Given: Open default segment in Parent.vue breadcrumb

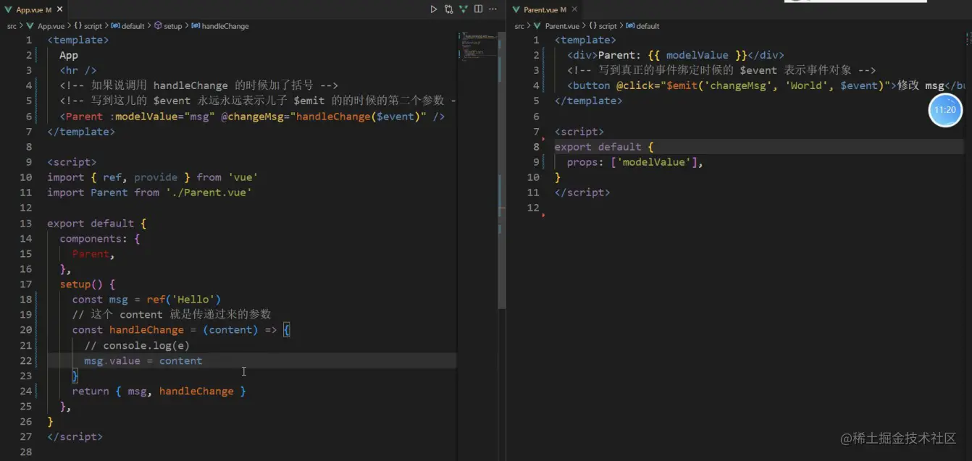Looking at the screenshot, I should pos(648,26).
